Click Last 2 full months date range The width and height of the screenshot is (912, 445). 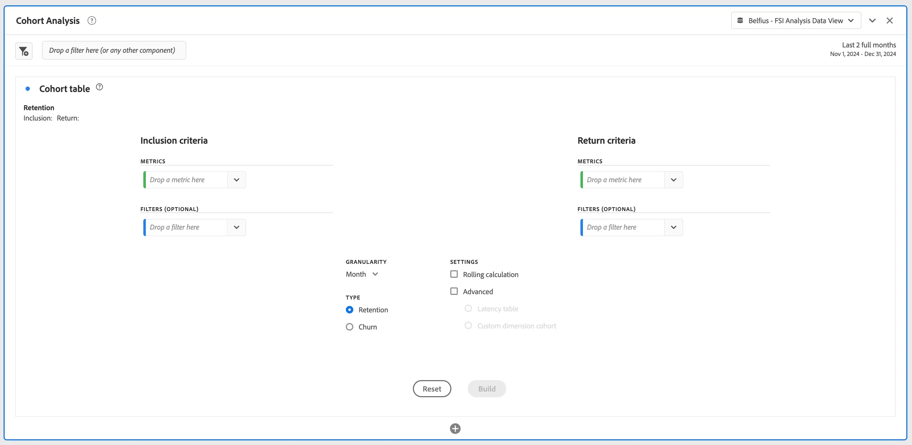click(869, 45)
